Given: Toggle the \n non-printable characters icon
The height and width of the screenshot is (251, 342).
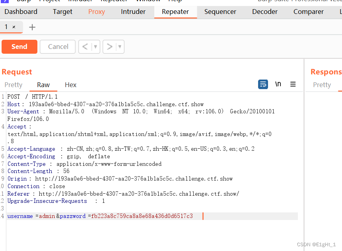Looking at the screenshot, I should pyautogui.click(x=278, y=84).
